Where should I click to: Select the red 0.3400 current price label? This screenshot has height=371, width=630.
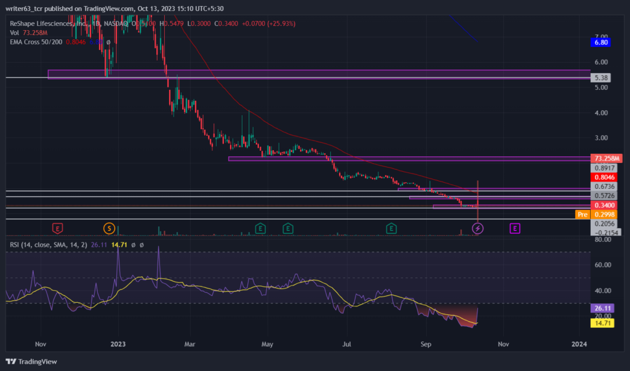pos(604,205)
